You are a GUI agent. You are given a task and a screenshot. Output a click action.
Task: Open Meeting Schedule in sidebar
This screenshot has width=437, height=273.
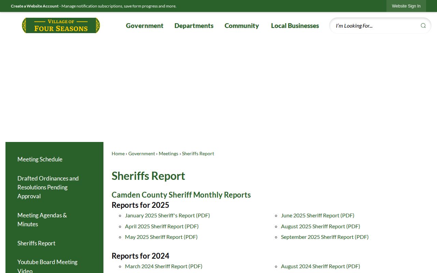point(40,159)
